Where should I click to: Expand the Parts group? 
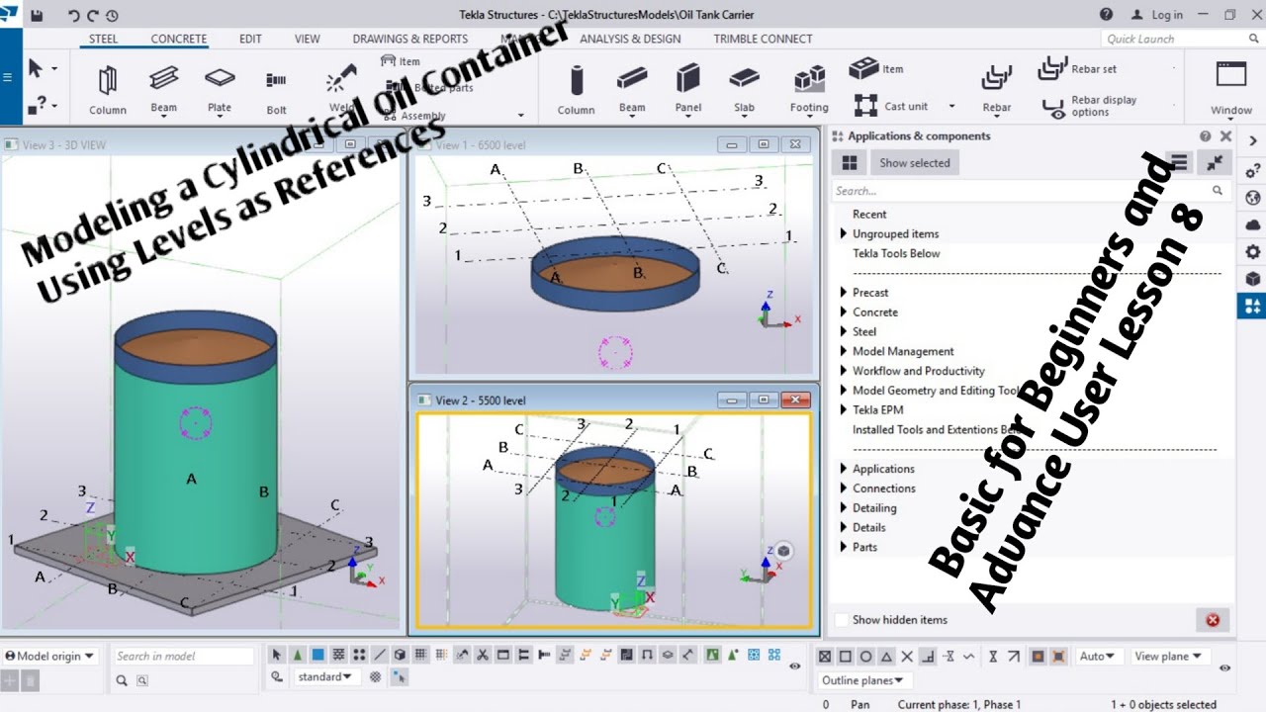click(844, 547)
